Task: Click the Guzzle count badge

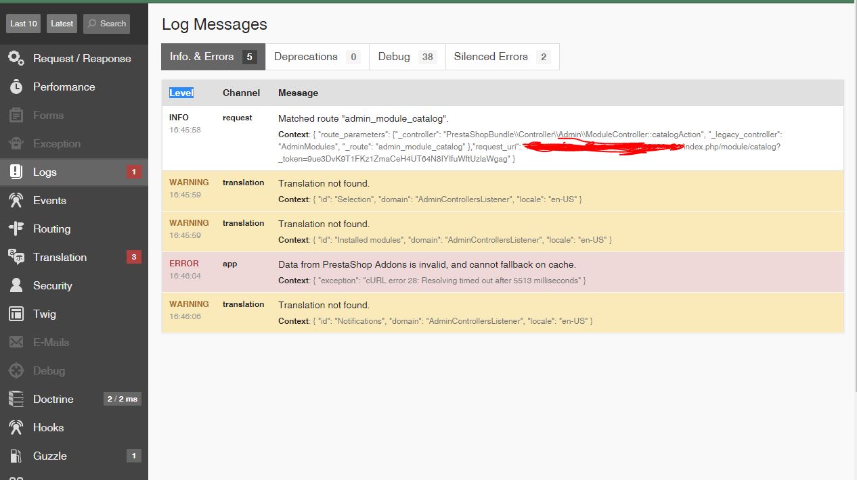Action: tap(133, 456)
